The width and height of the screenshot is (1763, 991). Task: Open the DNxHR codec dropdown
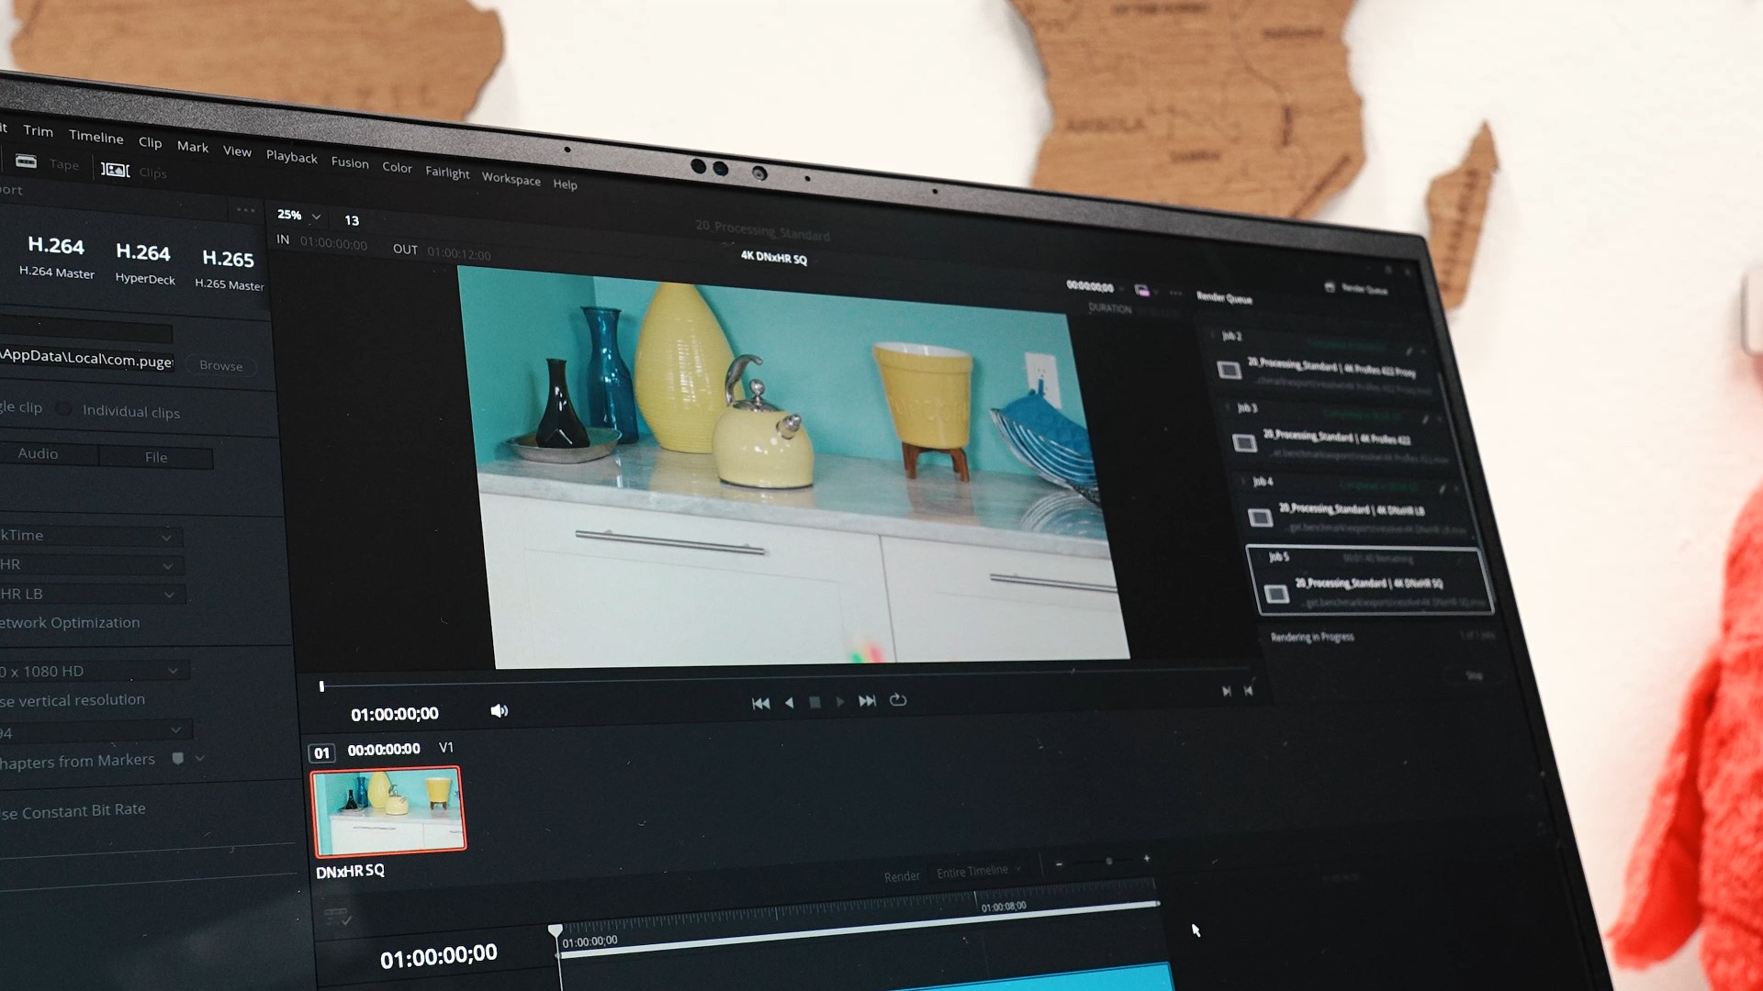tap(91, 565)
